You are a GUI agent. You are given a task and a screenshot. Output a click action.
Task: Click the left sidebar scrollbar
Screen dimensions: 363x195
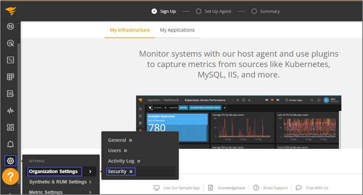point(19,113)
